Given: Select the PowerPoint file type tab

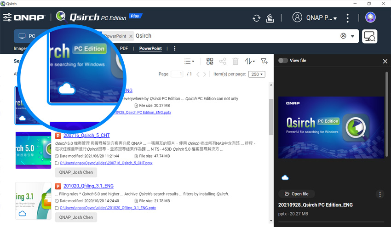Looking at the screenshot, I should point(150,48).
